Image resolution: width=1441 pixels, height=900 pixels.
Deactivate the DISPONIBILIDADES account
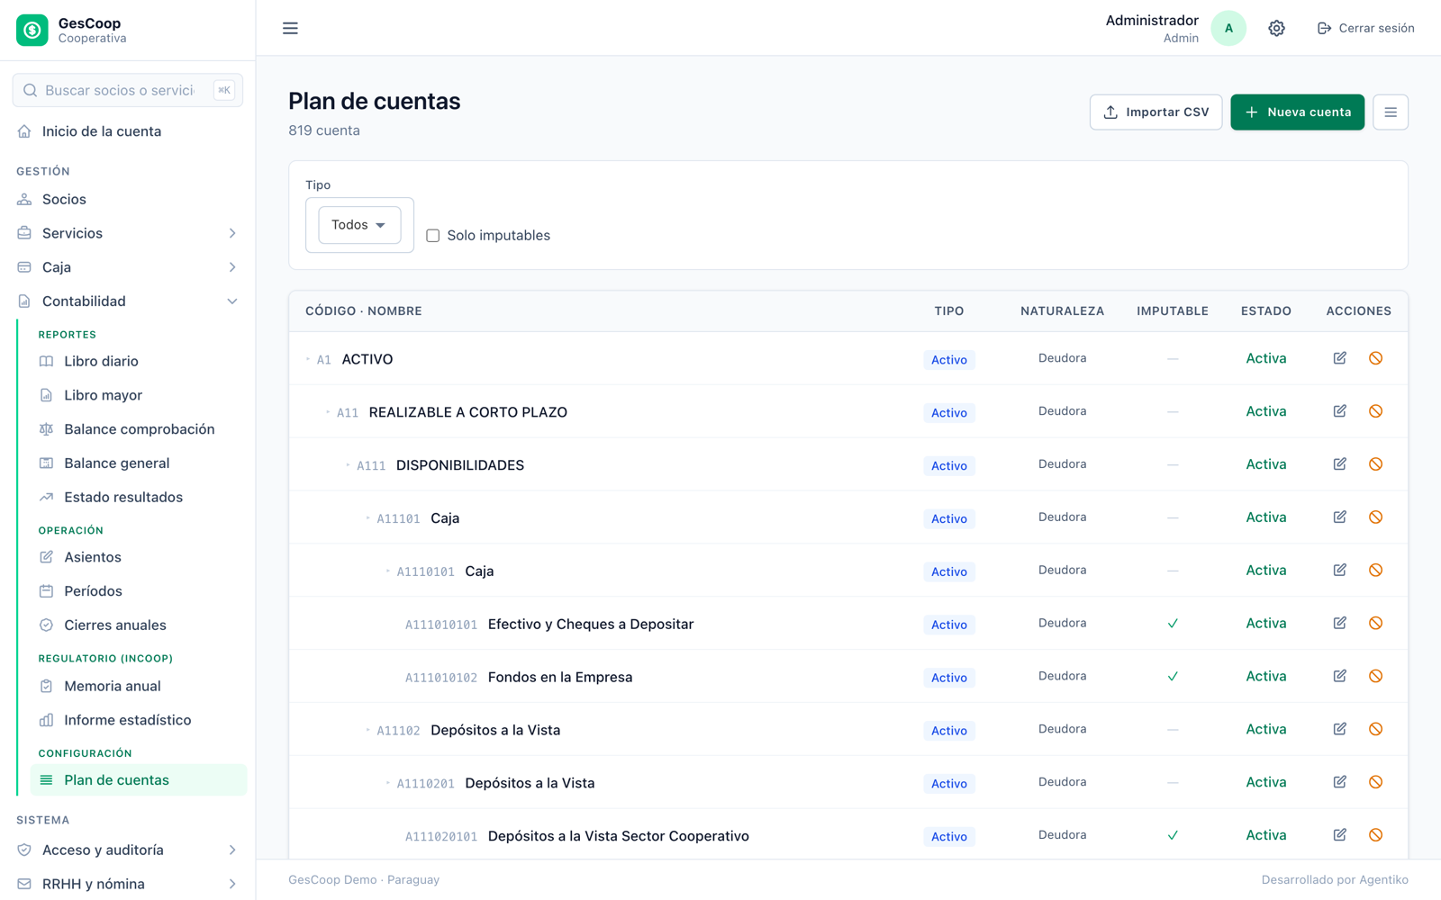(1375, 464)
